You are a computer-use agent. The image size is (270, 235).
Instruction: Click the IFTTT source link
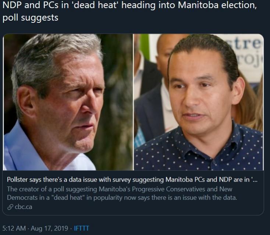point(81,228)
